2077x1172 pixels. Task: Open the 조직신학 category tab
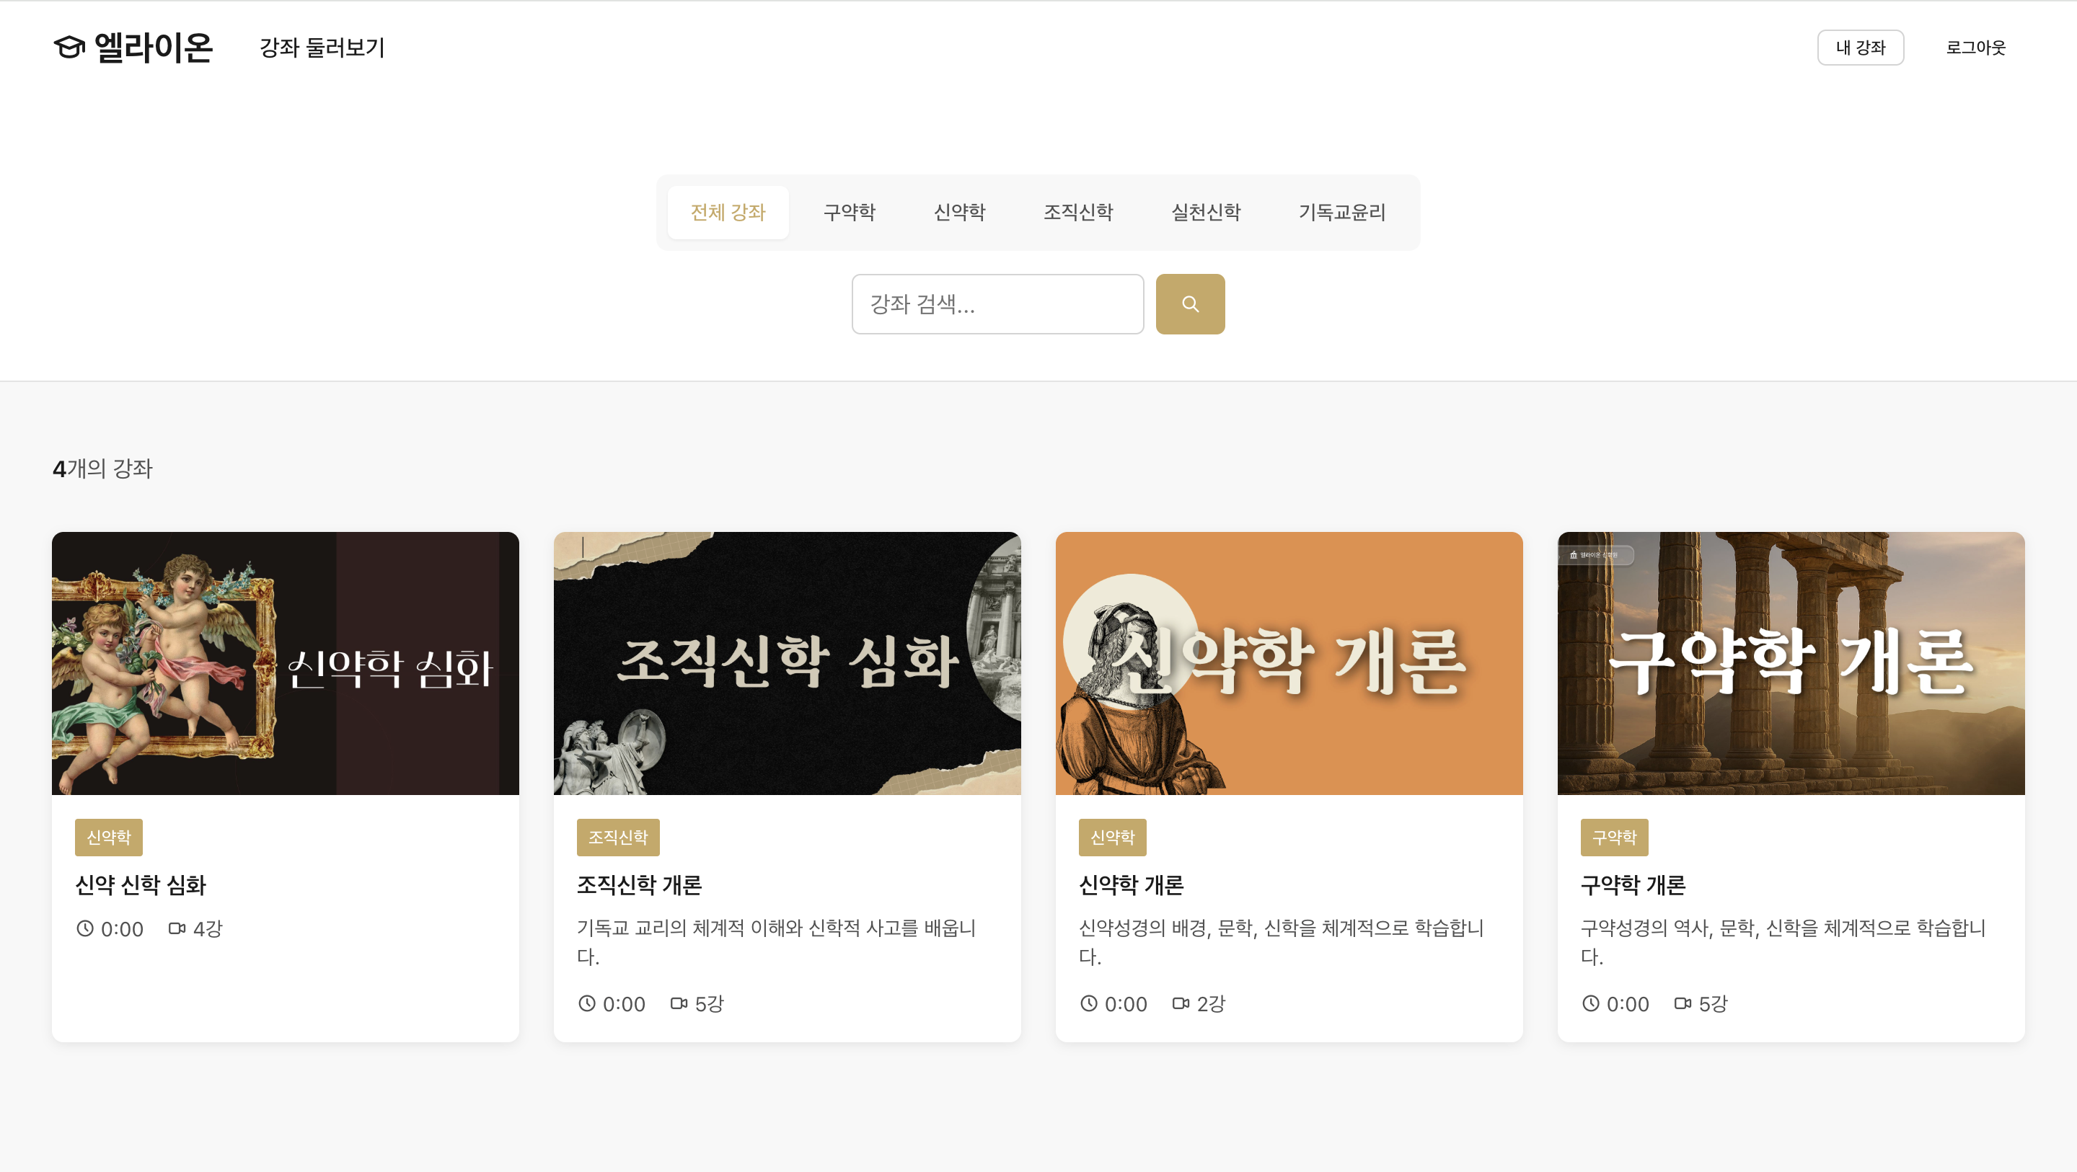click(x=1078, y=212)
